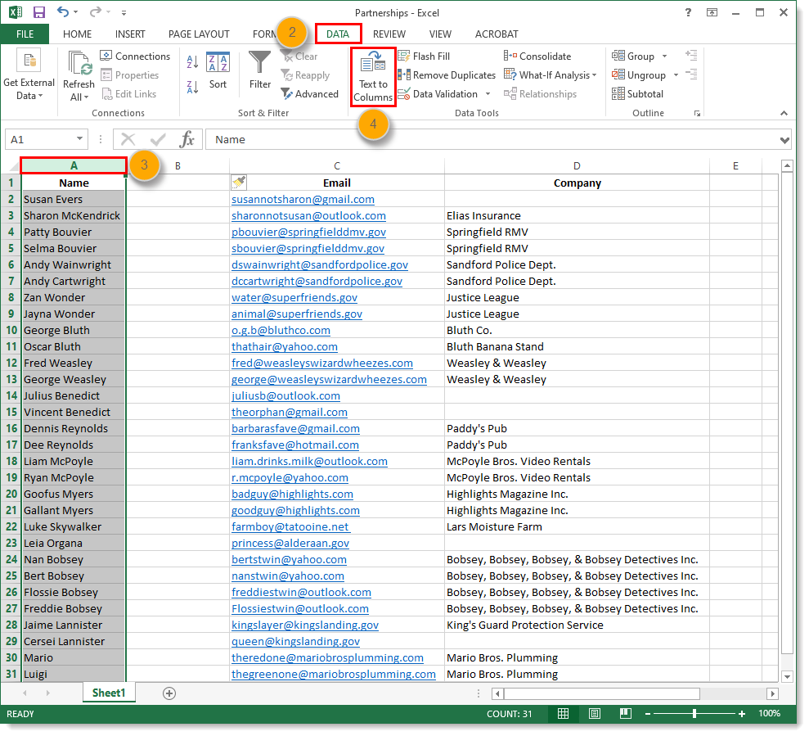Select the cell containing Luke Skywalker
The height and width of the screenshot is (736, 809).
click(74, 526)
